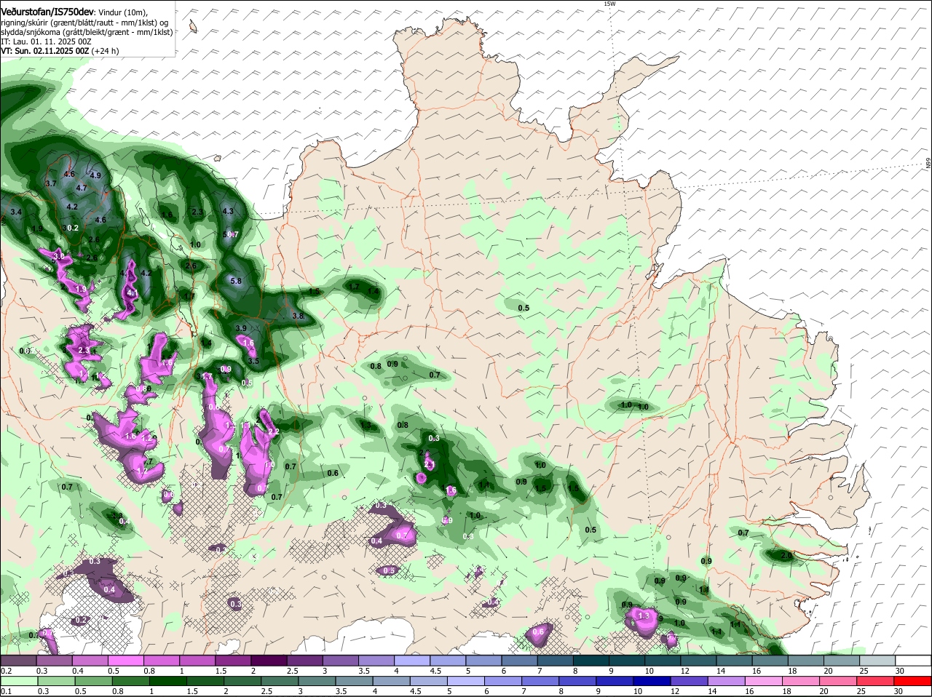Click the darkest green 1–1.5 swatch in bottom legend
The width and height of the screenshot is (932, 697).
coord(168,681)
